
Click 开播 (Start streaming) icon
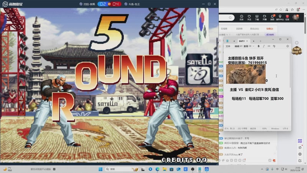click(x=264, y=17)
